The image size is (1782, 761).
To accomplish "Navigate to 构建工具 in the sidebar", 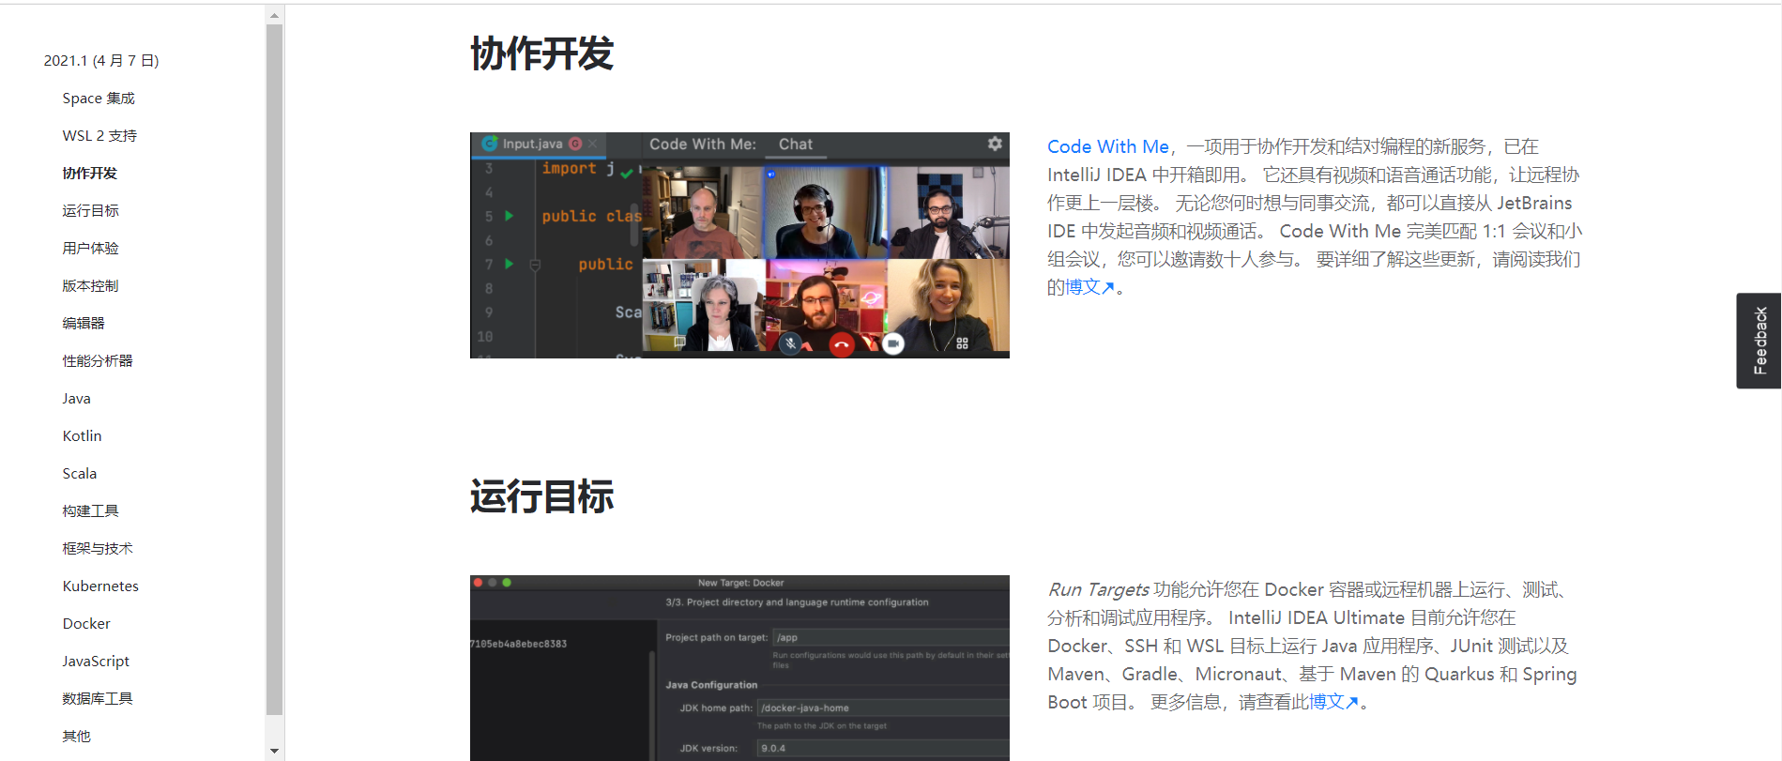I will coord(91,511).
